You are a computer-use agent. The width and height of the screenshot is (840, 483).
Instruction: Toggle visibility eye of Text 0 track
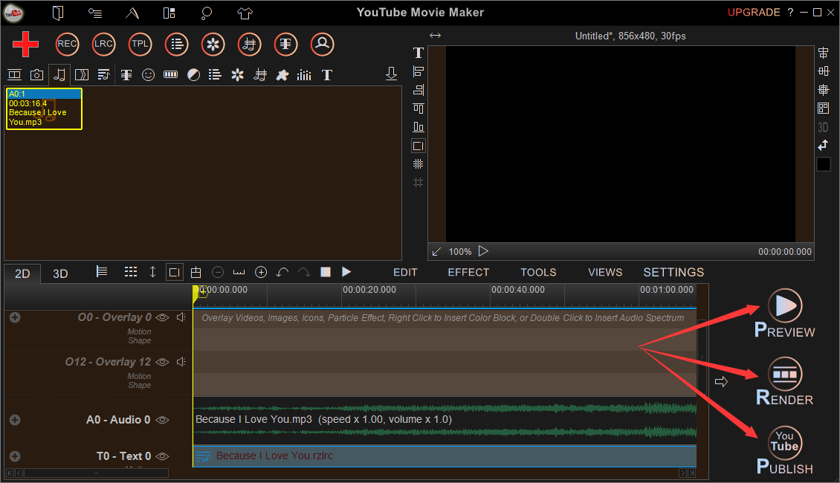click(162, 456)
